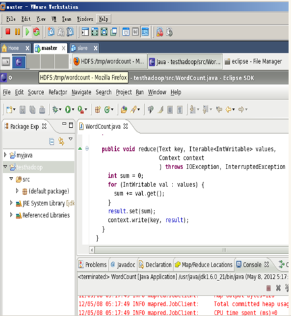291x316 pixels.
Task: Switch to the Map/Reduce Locations tab
Action: [203, 265]
